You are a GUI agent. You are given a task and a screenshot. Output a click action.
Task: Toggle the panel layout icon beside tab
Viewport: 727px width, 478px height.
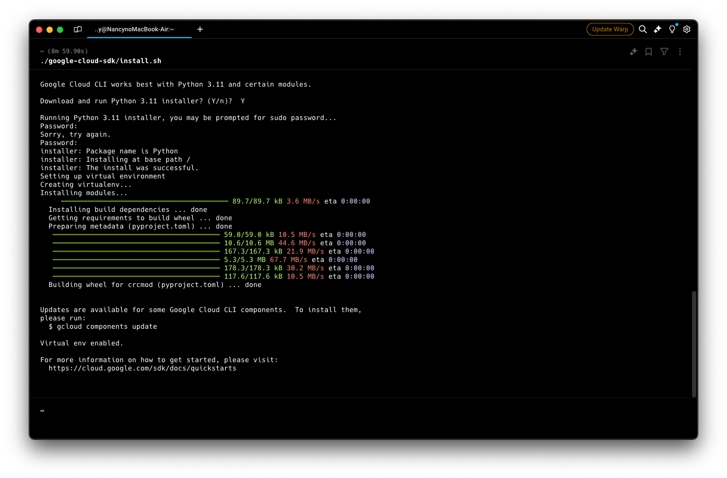(78, 29)
